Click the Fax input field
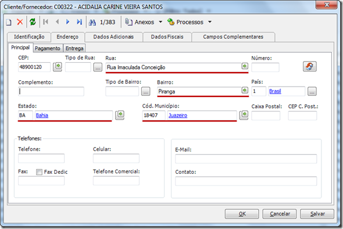Screen dimensions: 343x229 (x=41, y=181)
